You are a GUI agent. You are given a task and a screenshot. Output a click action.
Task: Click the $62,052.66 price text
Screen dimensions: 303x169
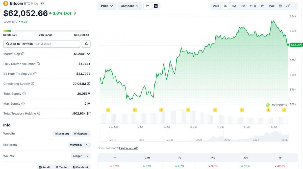point(26,13)
